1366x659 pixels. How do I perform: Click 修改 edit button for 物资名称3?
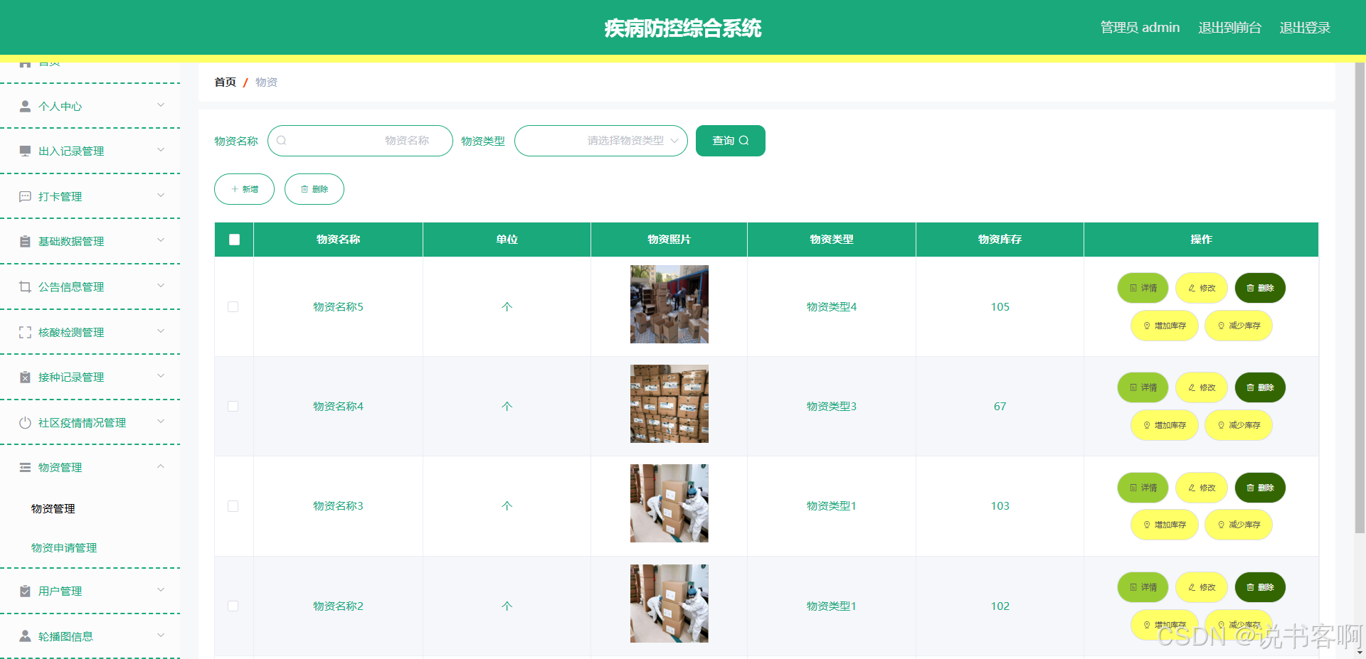[x=1201, y=488]
